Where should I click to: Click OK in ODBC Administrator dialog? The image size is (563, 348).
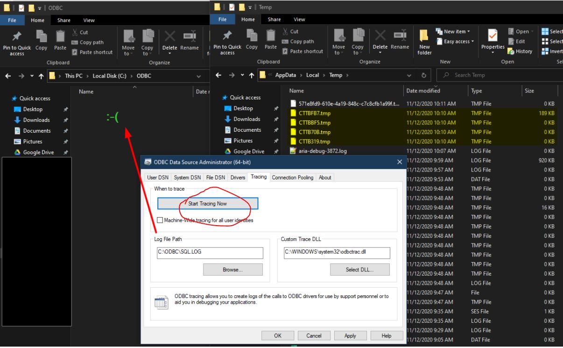point(277,335)
